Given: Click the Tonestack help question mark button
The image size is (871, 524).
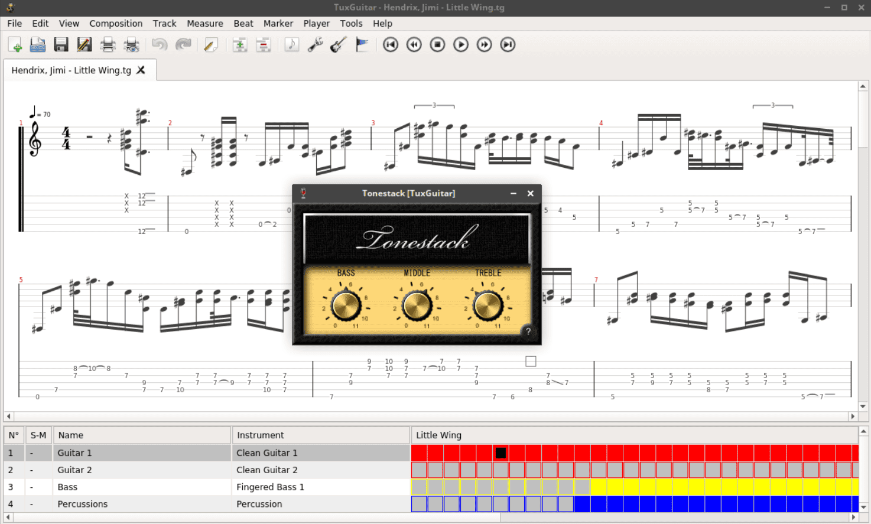Looking at the screenshot, I should click(529, 330).
